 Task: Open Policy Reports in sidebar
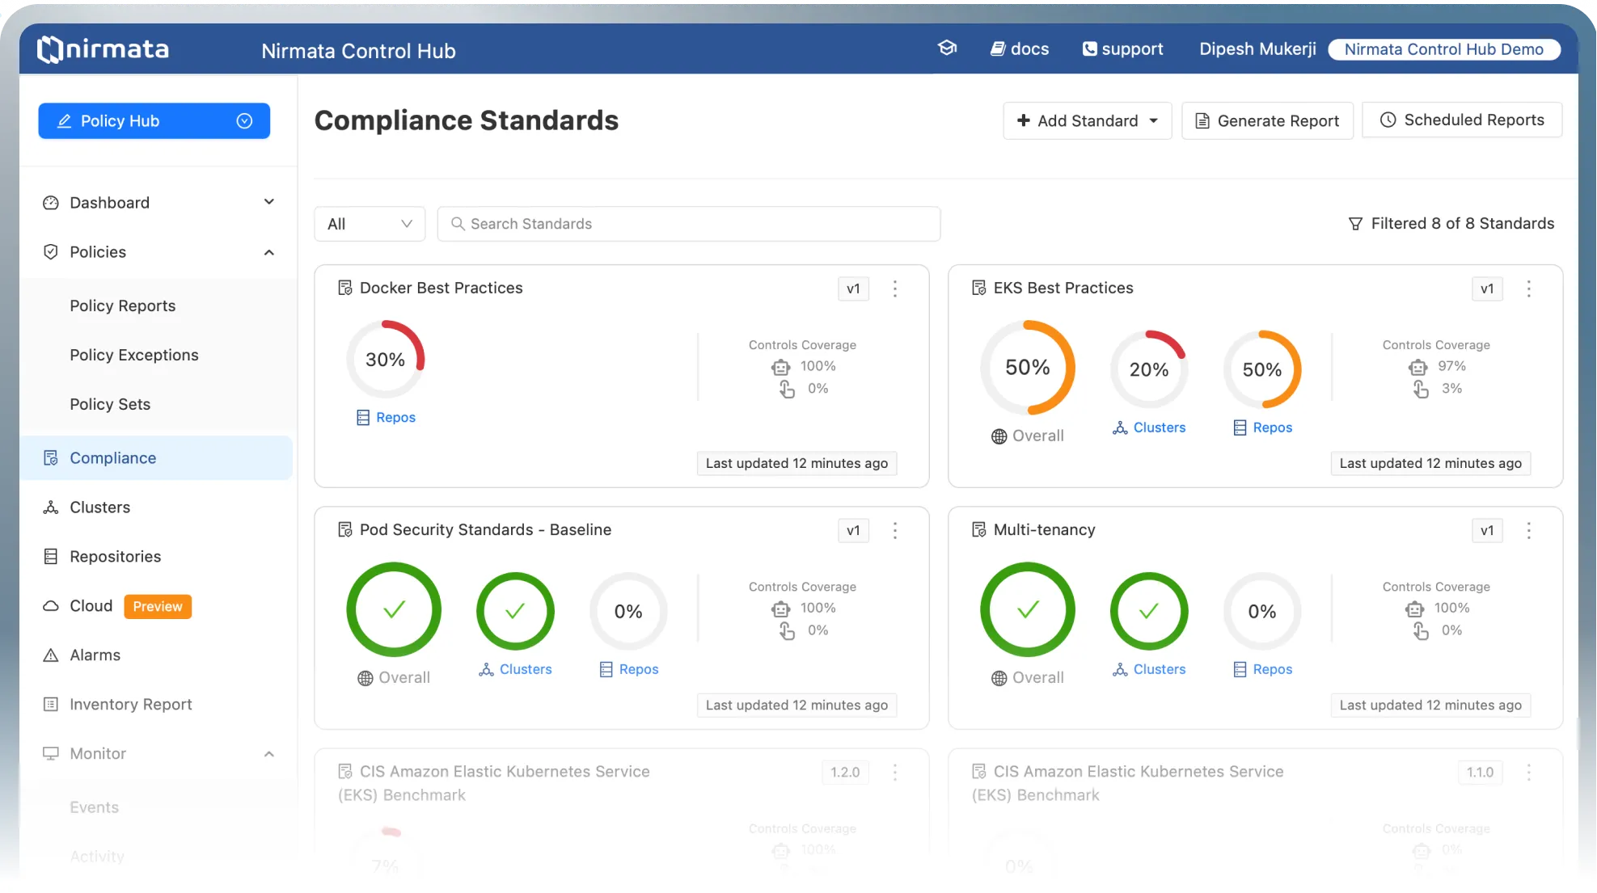click(x=123, y=306)
